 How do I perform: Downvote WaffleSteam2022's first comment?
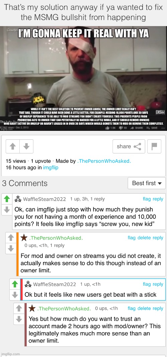pyautogui.click(x=7, y=209)
